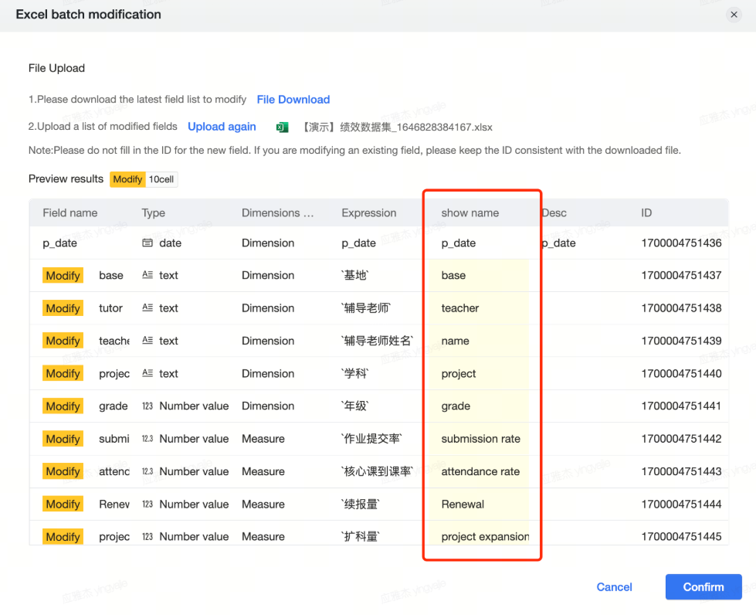Click the Modify tag on base row
Screen dimensions: 756x615
click(63, 275)
